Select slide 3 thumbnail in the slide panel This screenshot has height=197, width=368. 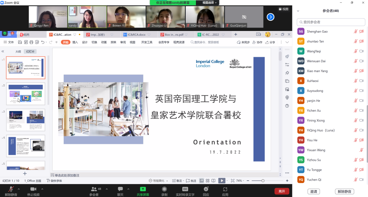[26, 120]
